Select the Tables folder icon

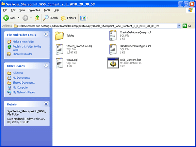59,36
